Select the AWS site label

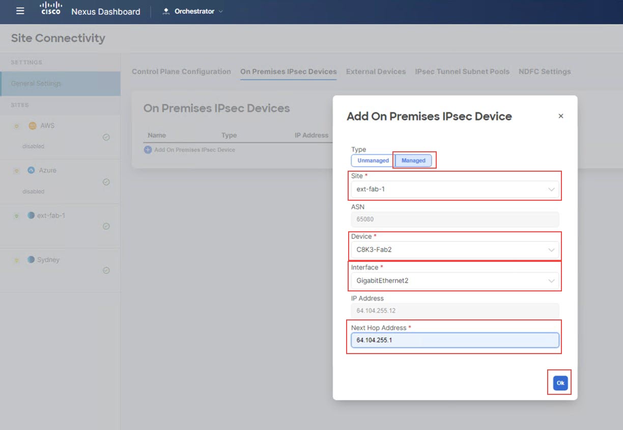click(x=47, y=126)
